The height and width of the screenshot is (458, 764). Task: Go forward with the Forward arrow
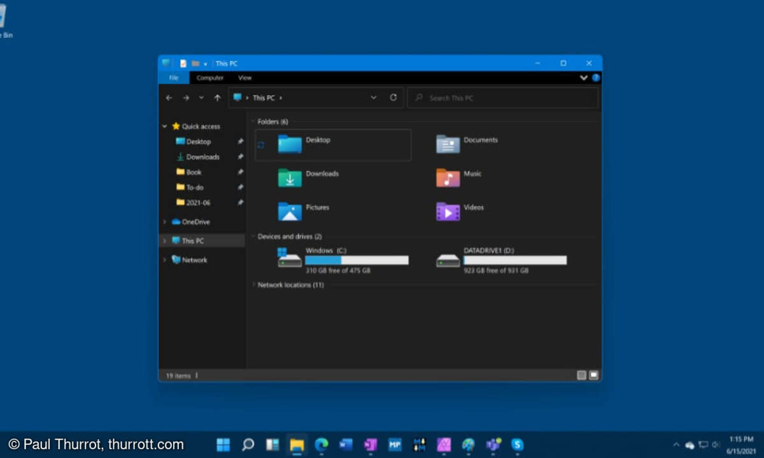186,98
